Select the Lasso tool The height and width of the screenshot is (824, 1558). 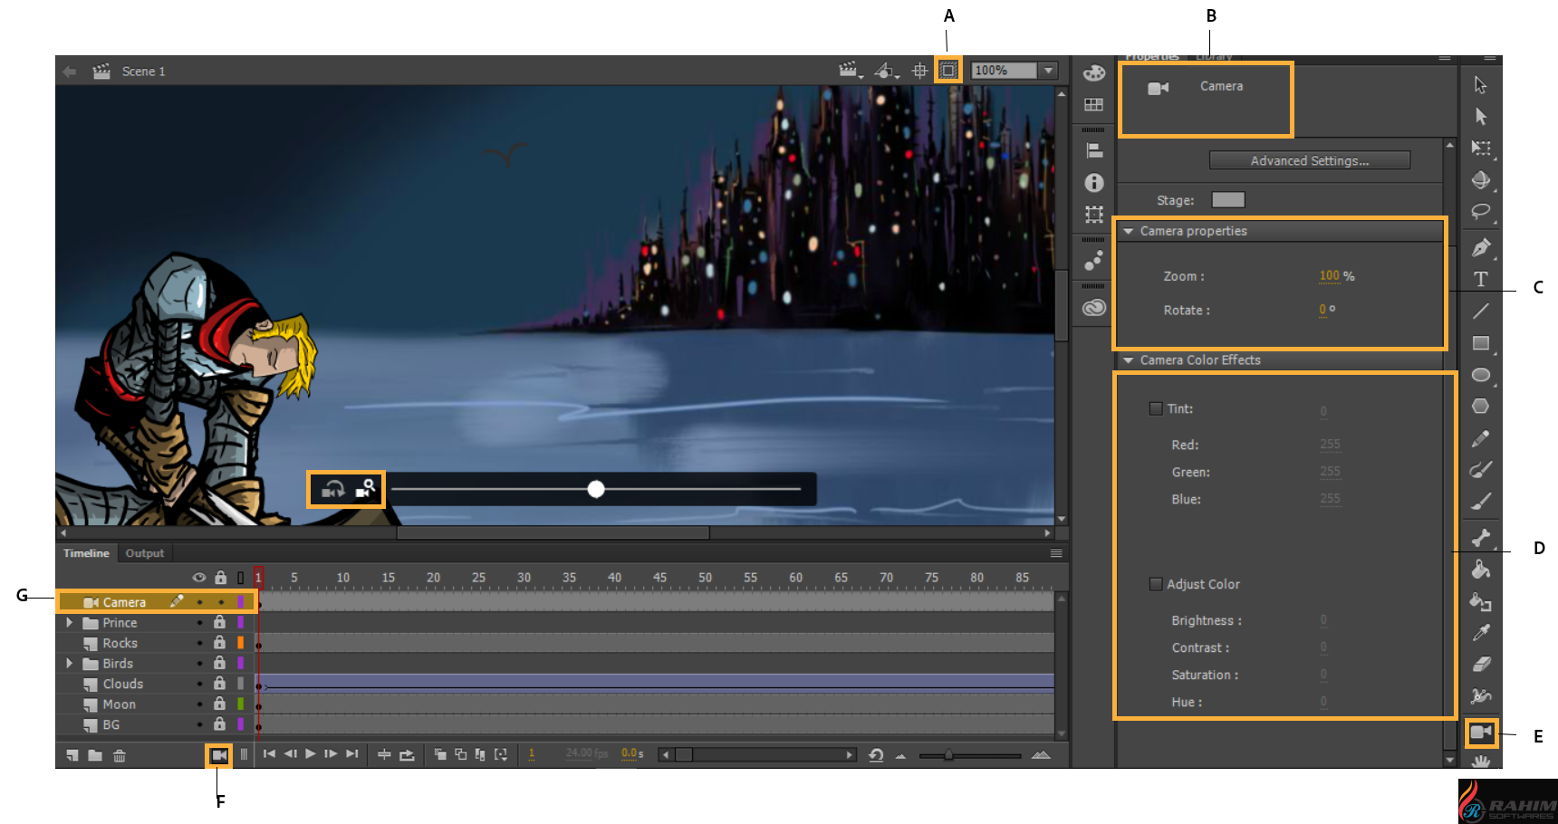(1480, 212)
